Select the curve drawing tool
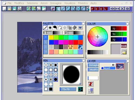This screenshot has height=100, width=135. (83, 9)
